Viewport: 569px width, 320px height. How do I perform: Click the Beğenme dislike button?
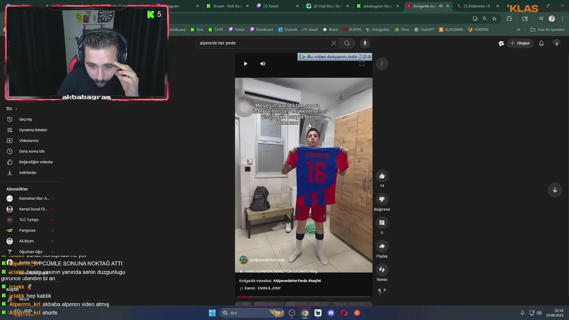point(382,200)
